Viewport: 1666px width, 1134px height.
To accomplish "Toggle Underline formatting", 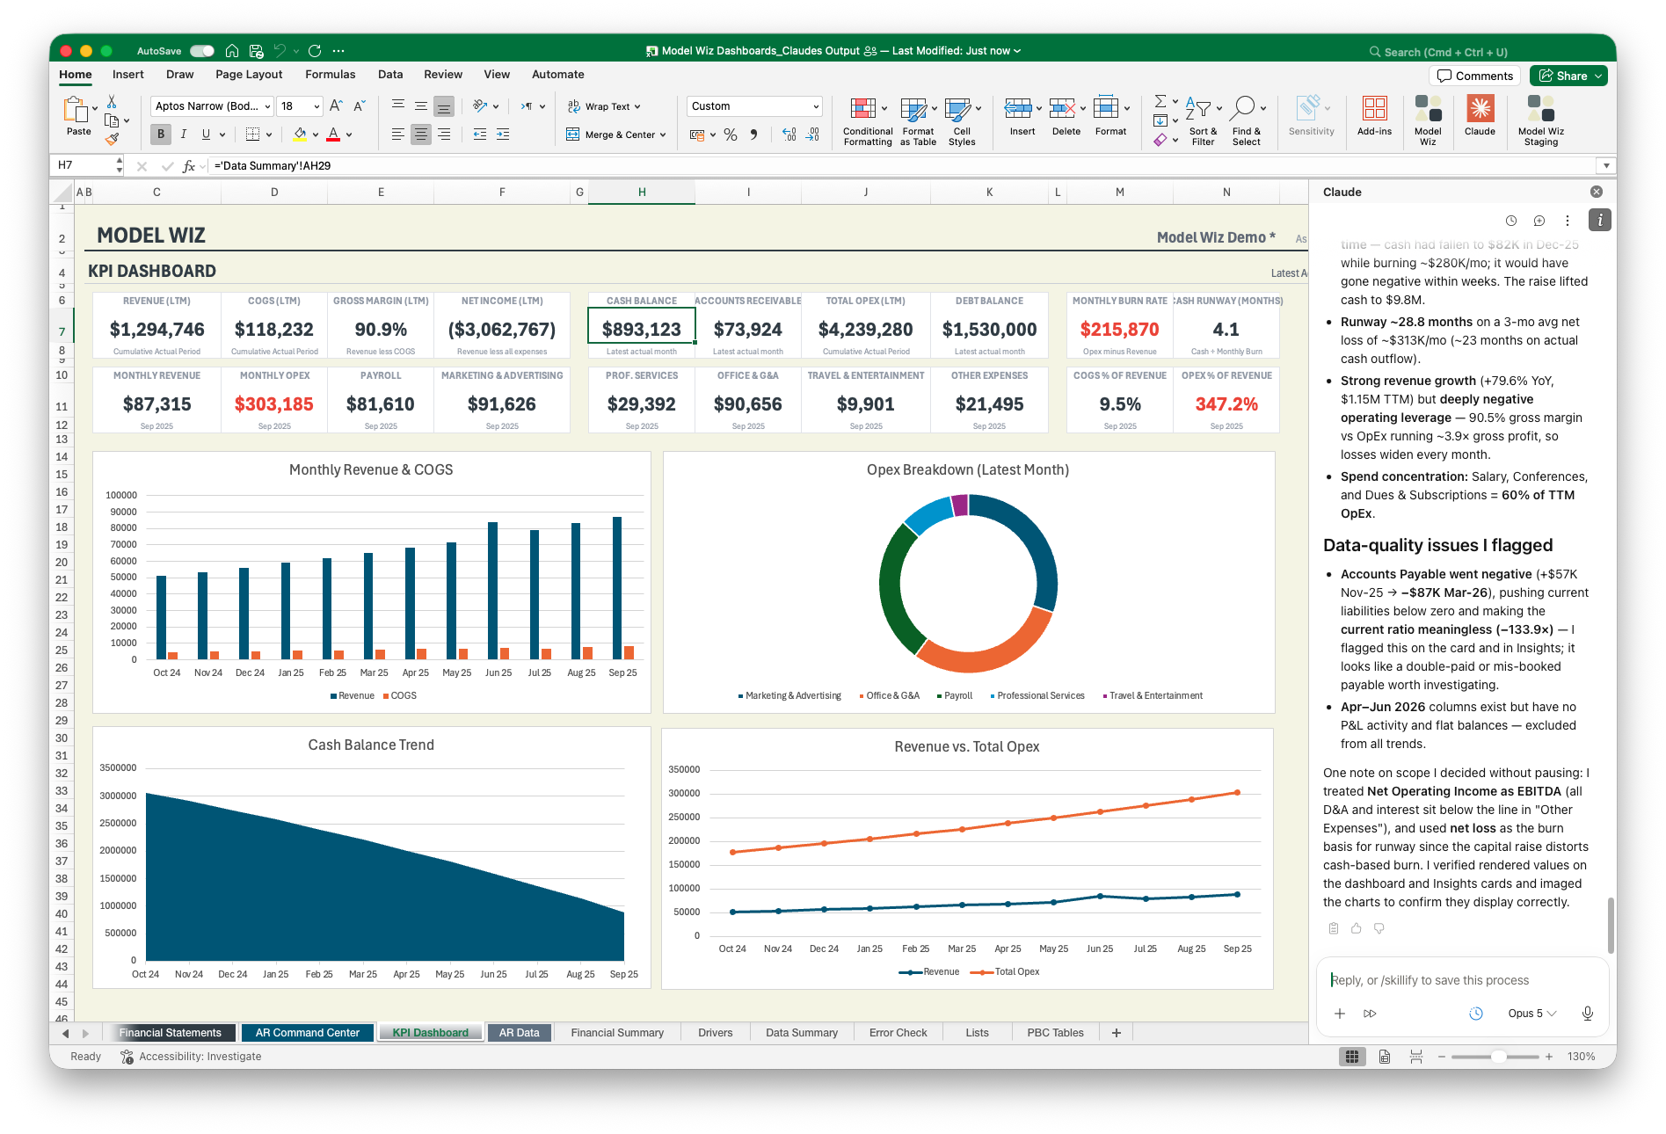I will coord(206,134).
